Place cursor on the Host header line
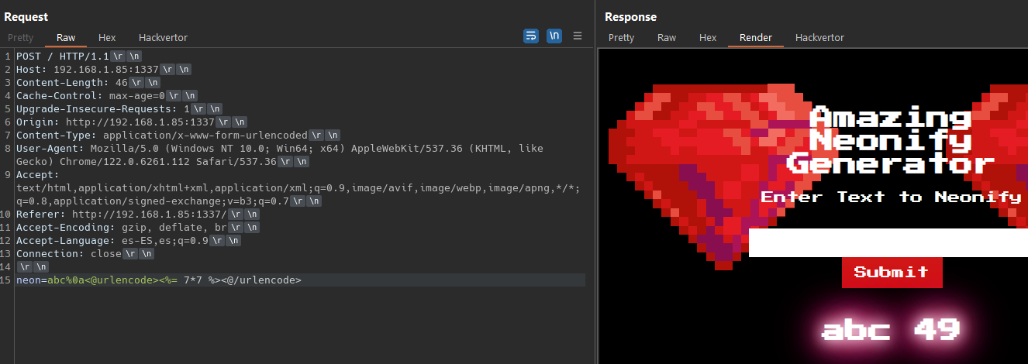This screenshot has width=1028, height=364. [93, 70]
